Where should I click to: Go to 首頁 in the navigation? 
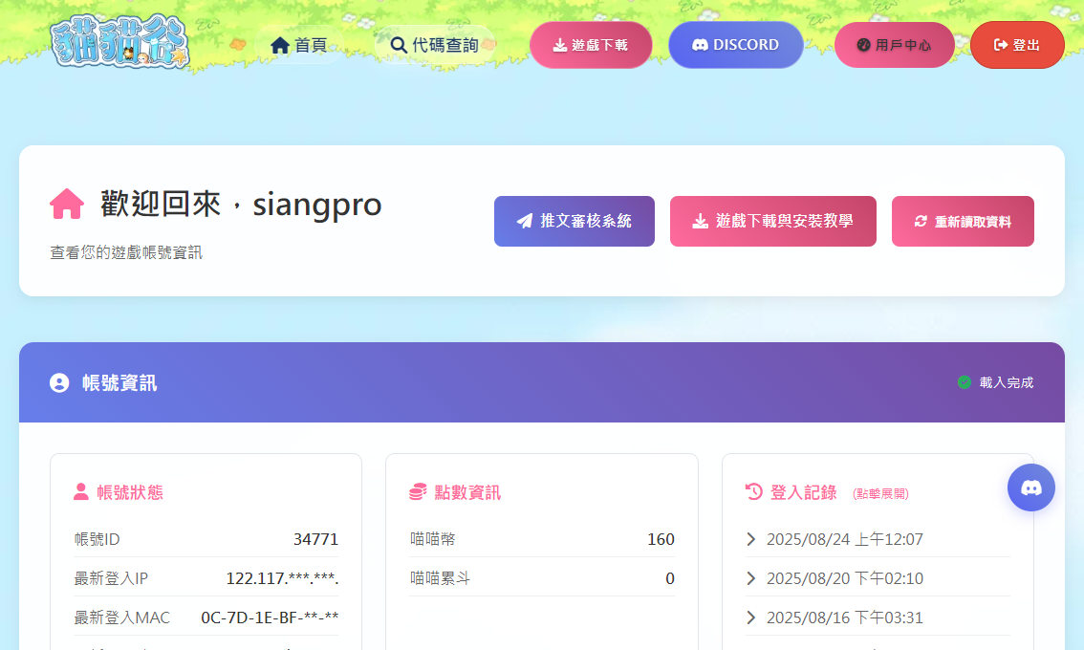click(299, 45)
